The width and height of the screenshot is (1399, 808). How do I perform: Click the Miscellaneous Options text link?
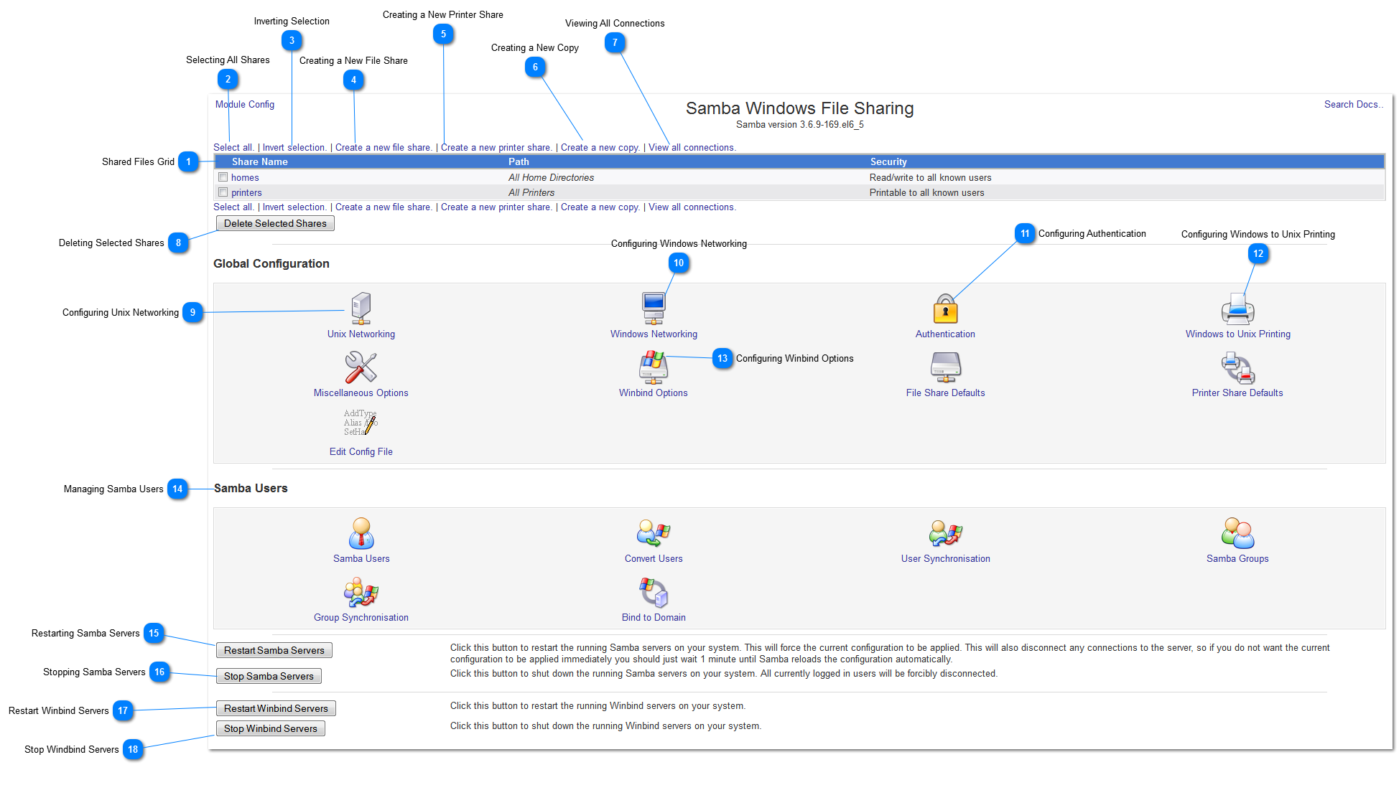pyautogui.click(x=361, y=393)
